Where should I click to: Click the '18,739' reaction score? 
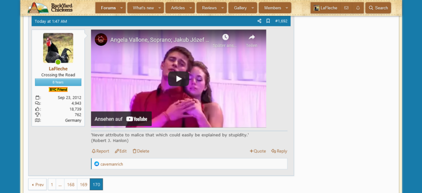(76, 109)
